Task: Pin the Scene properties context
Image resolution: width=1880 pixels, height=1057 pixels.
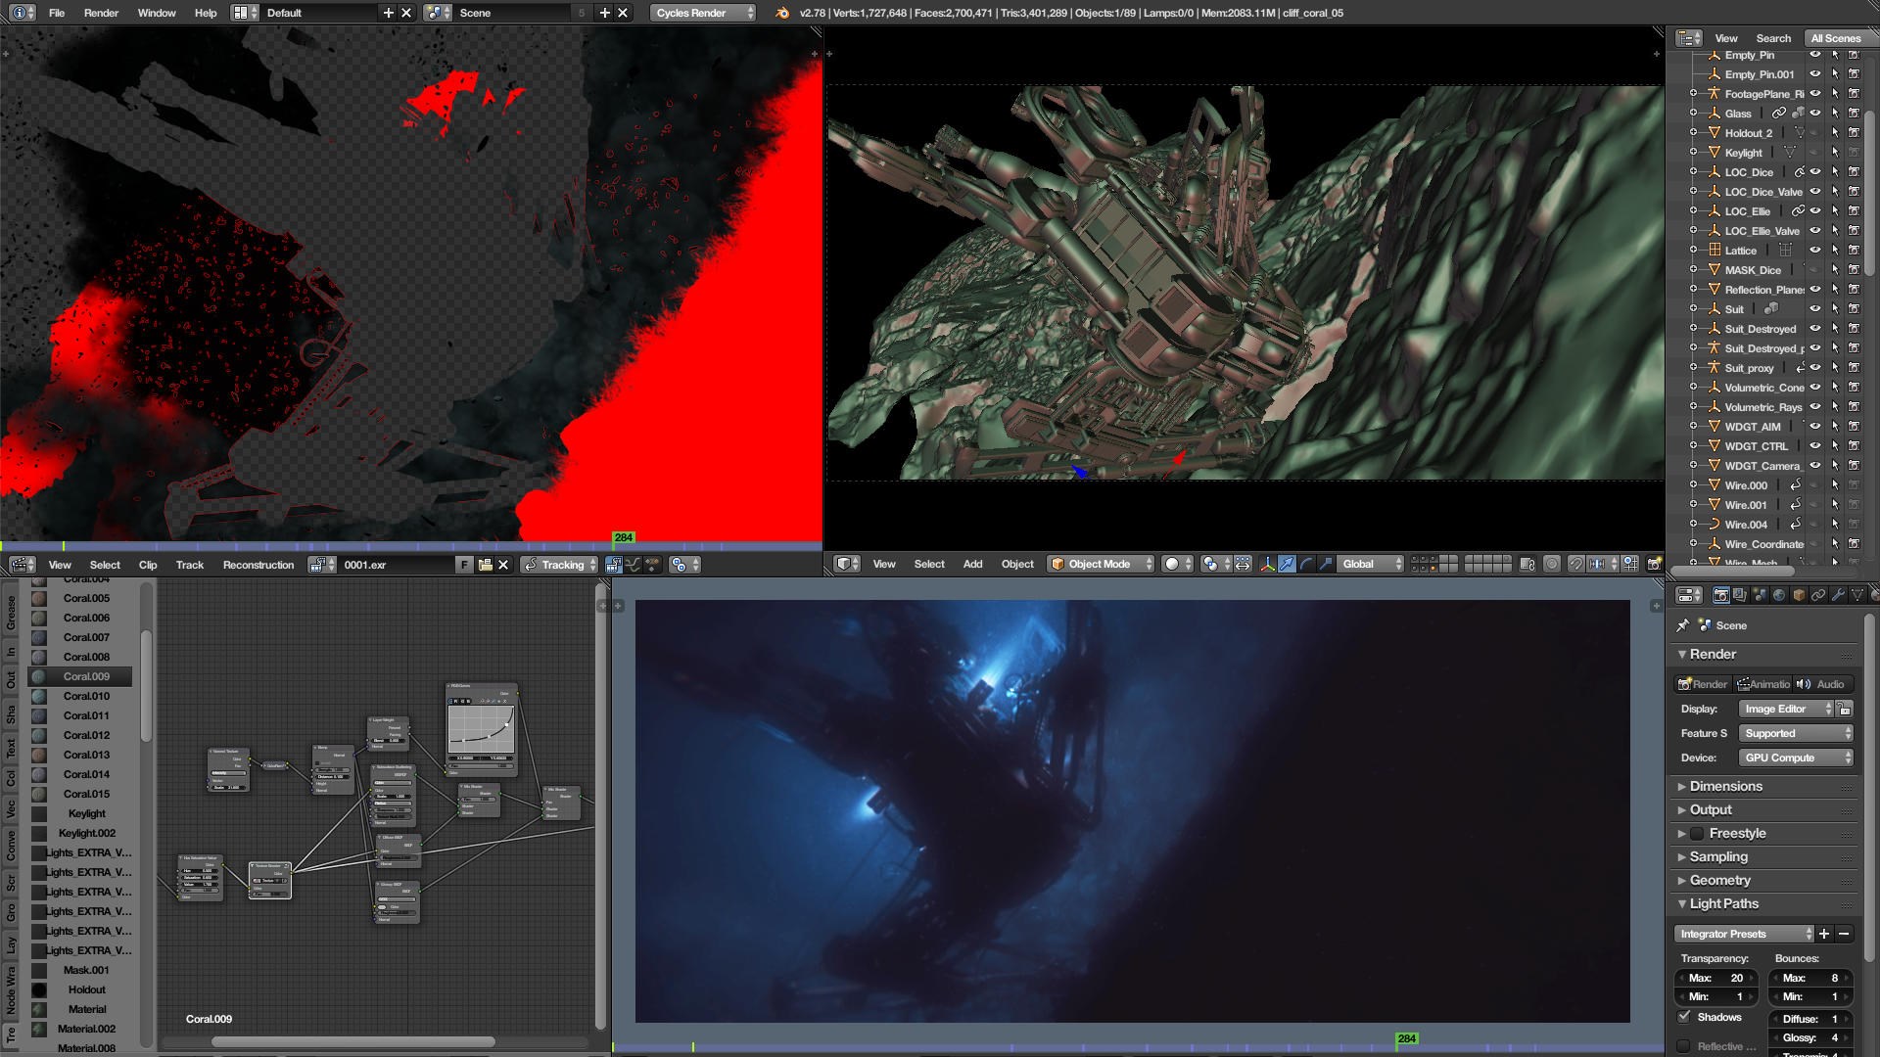Action: [1683, 625]
